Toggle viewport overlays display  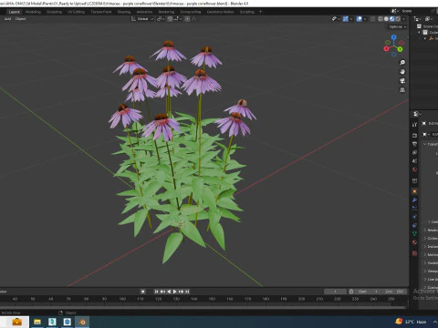coord(359,19)
